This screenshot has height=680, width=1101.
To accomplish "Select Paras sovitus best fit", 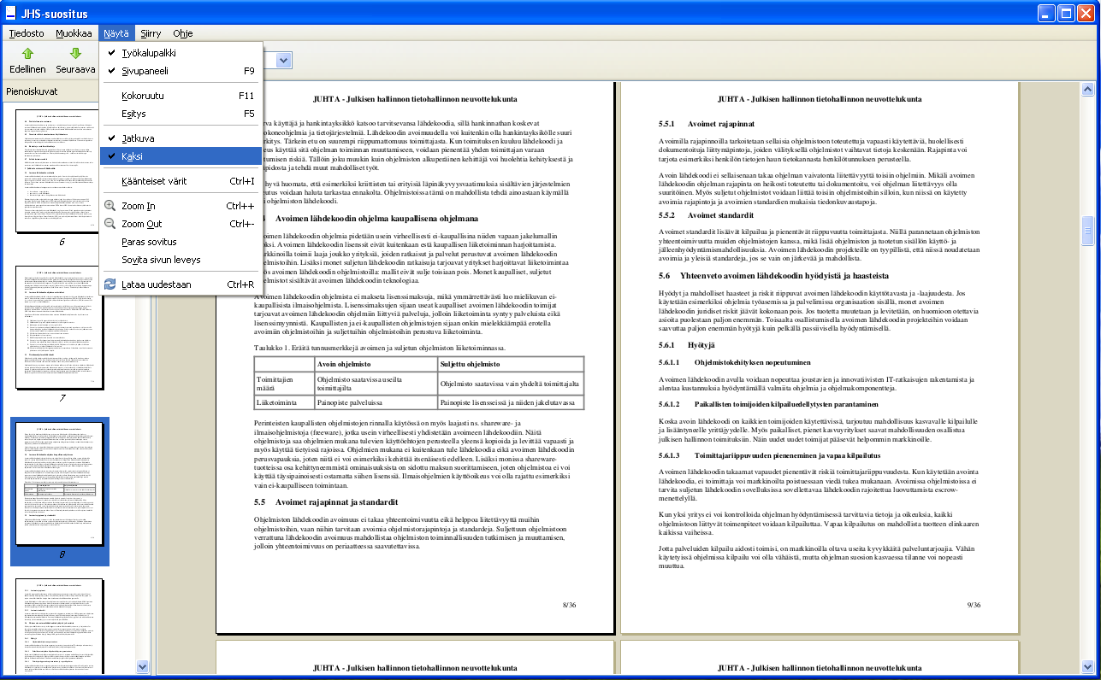I will pyautogui.click(x=181, y=242).
